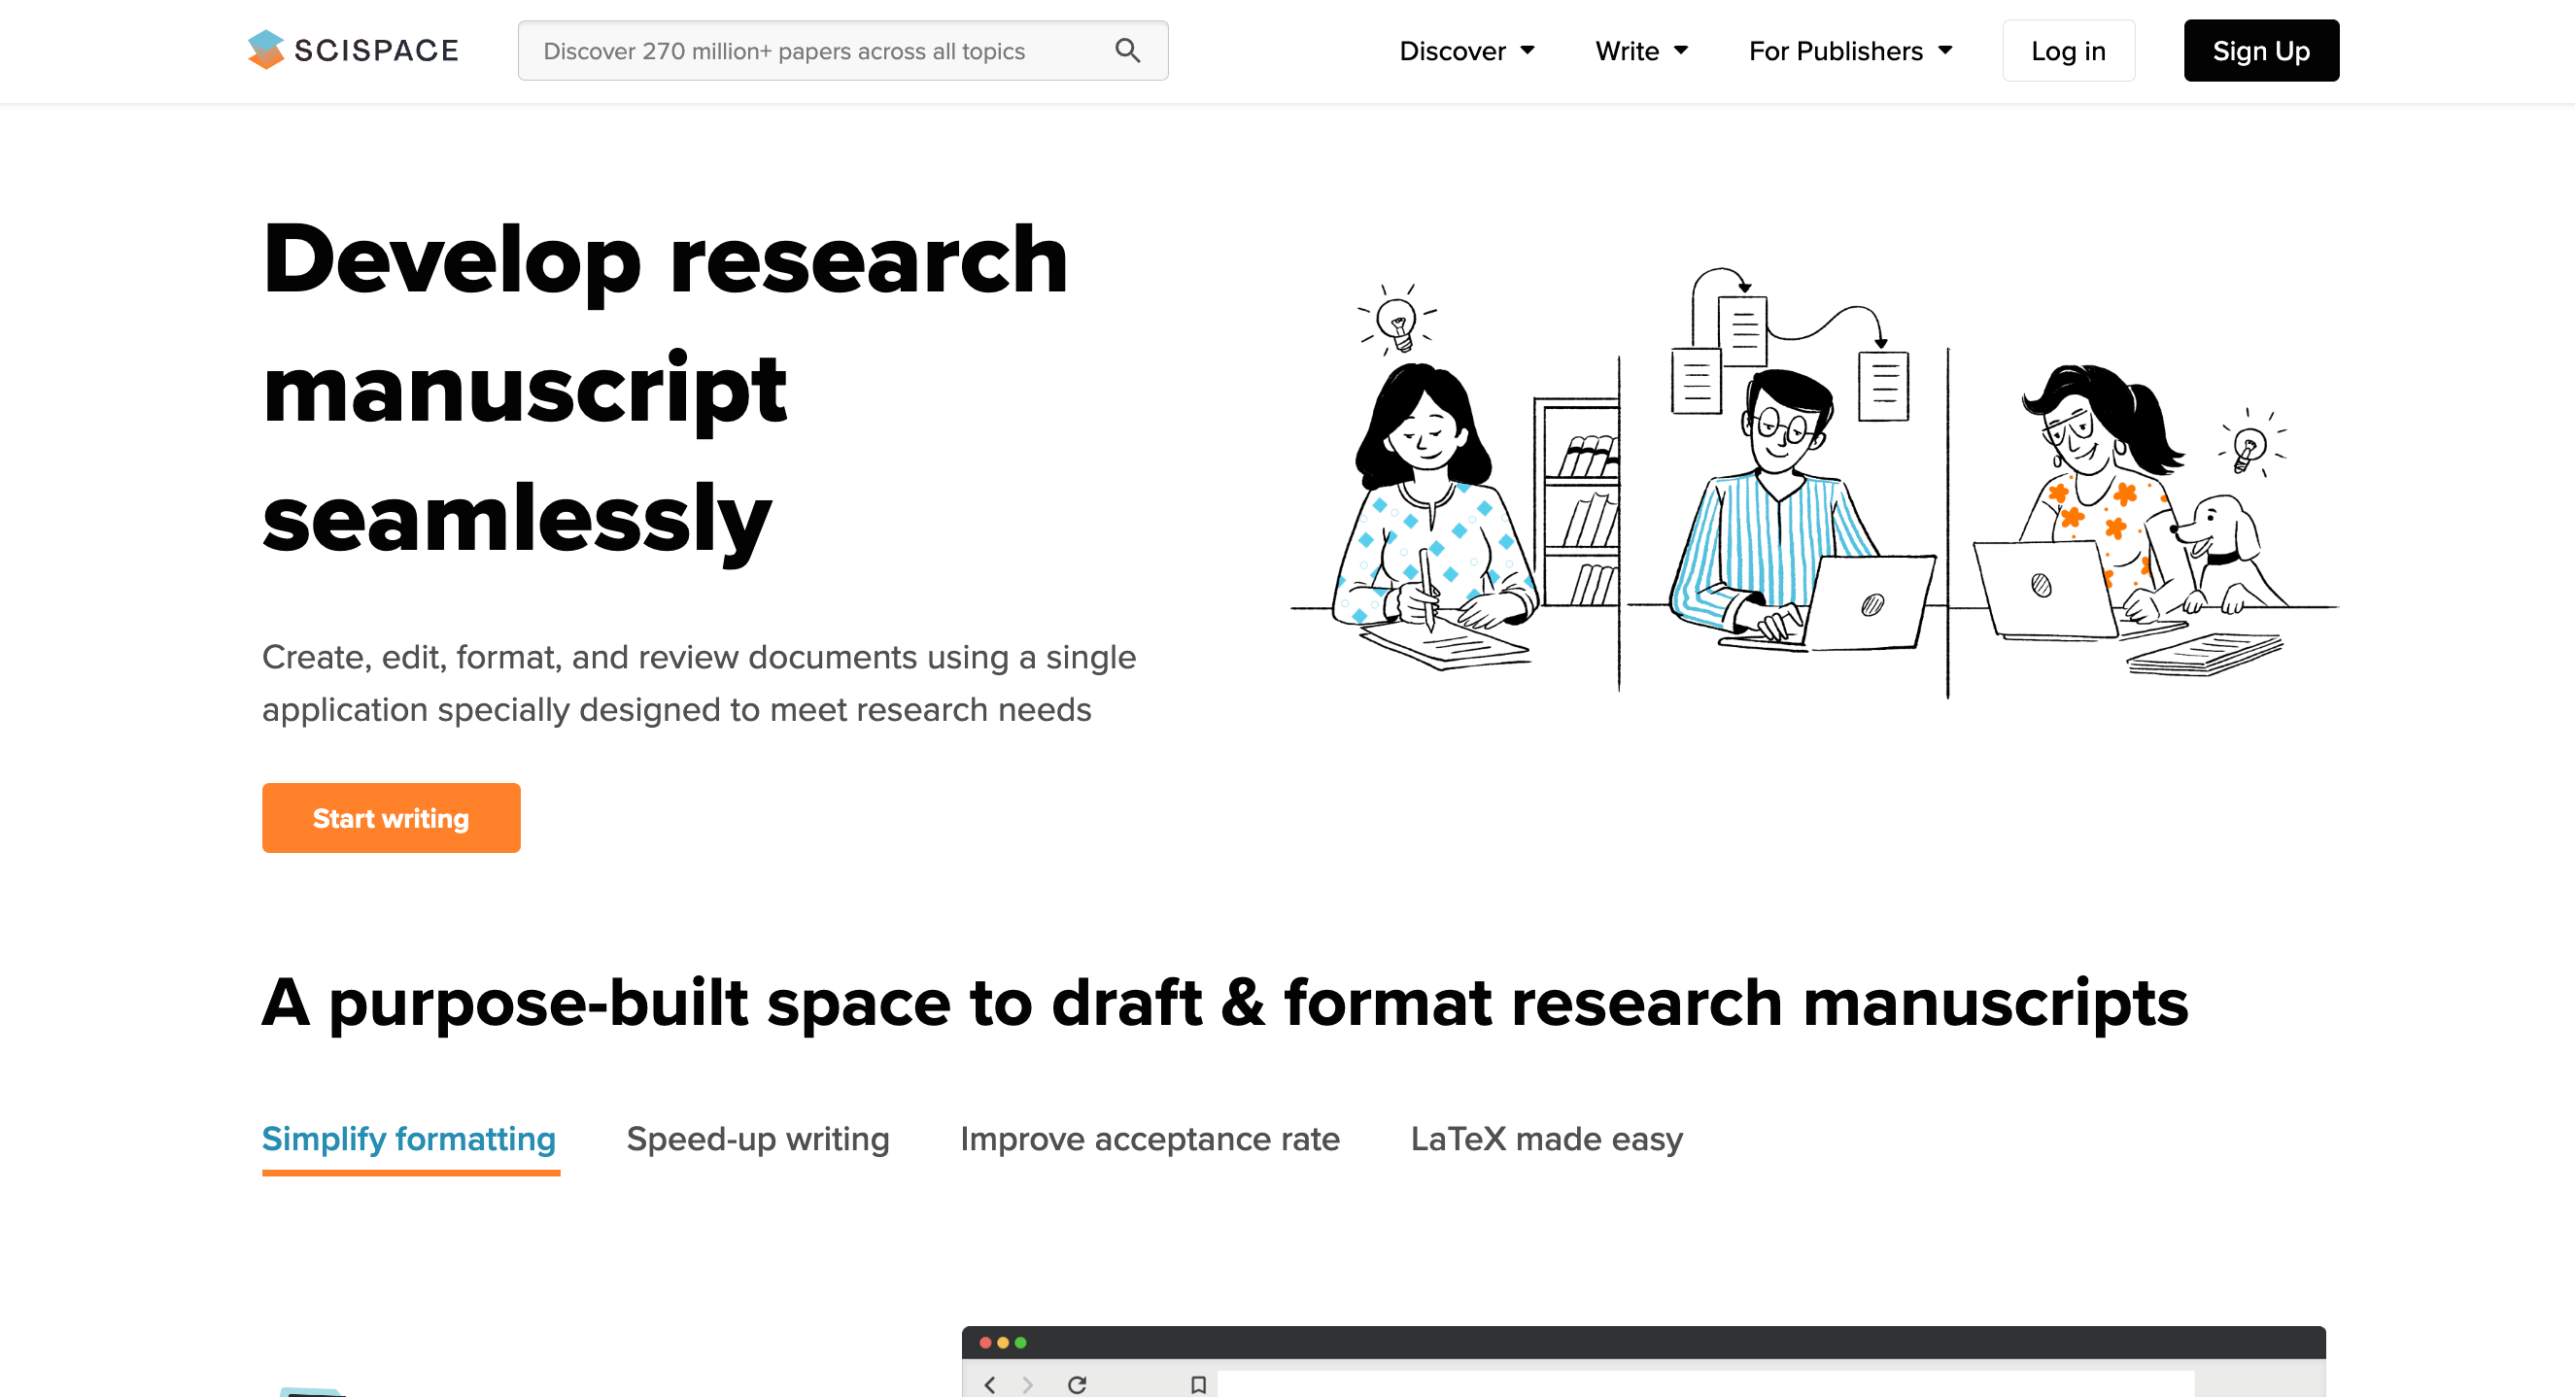Select the Improve acceptance rate tab

point(1150,1140)
